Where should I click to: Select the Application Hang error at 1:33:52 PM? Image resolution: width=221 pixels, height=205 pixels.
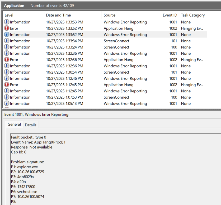(79, 28)
